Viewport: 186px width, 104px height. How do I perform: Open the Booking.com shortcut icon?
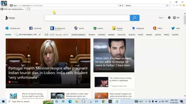point(52,28)
